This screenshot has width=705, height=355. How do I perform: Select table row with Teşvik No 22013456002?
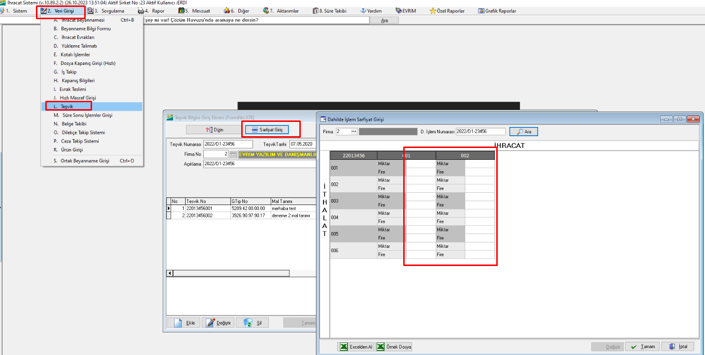point(242,215)
